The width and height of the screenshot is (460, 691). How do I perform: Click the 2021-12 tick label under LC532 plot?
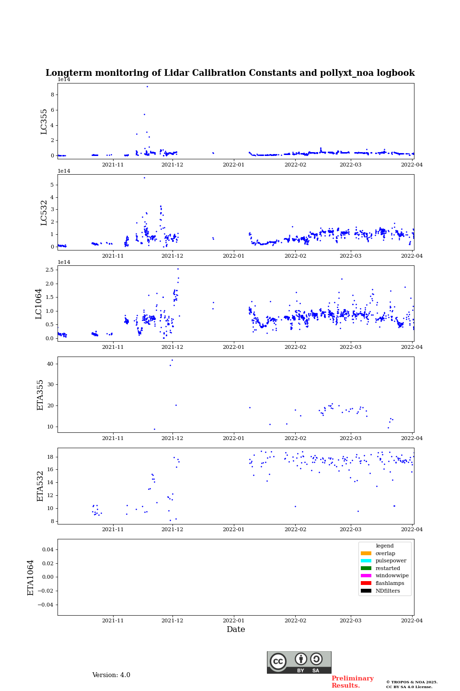pyautogui.click(x=172, y=256)
